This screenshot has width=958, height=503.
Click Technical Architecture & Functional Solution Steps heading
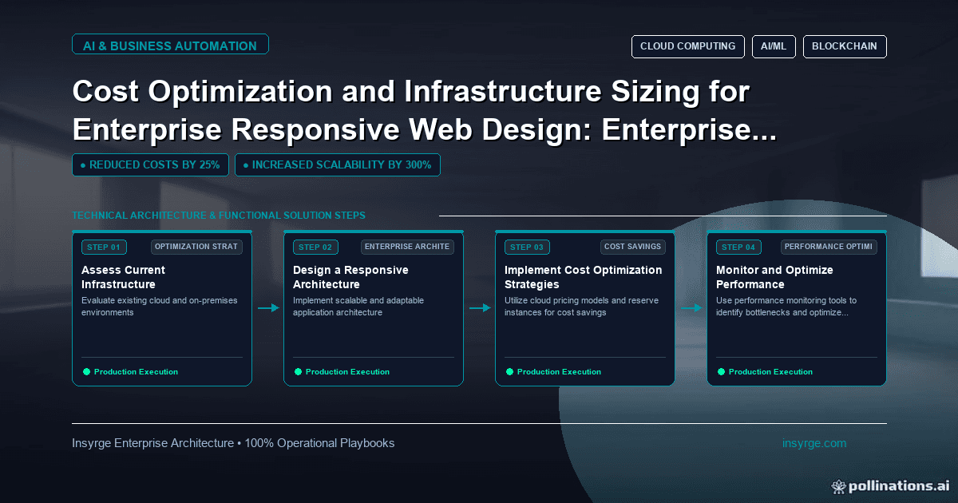point(219,216)
